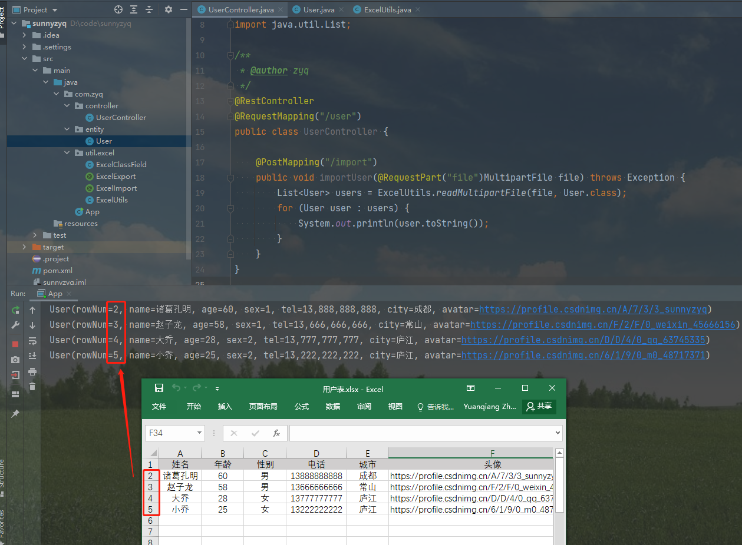
Task: Click the camera thread dump icon
Action: tap(15, 359)
